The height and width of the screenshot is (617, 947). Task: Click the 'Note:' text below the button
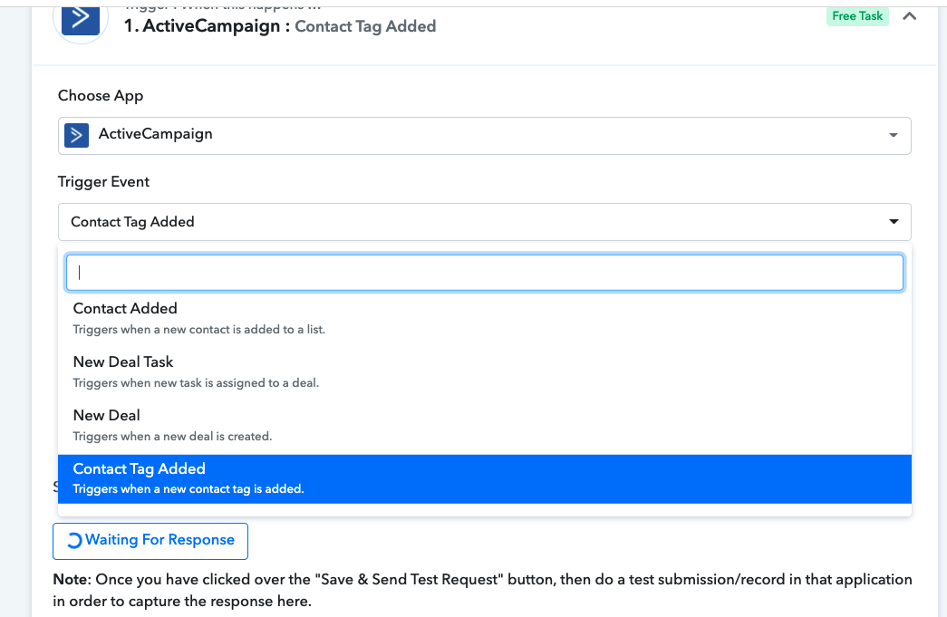coord(72,580)
